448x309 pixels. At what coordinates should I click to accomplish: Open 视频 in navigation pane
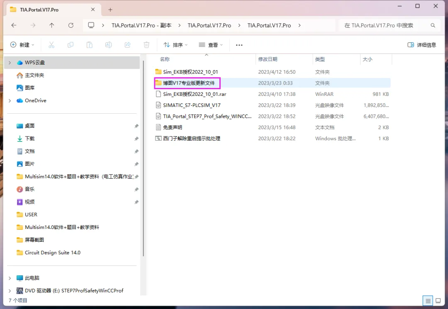[25, 202]
